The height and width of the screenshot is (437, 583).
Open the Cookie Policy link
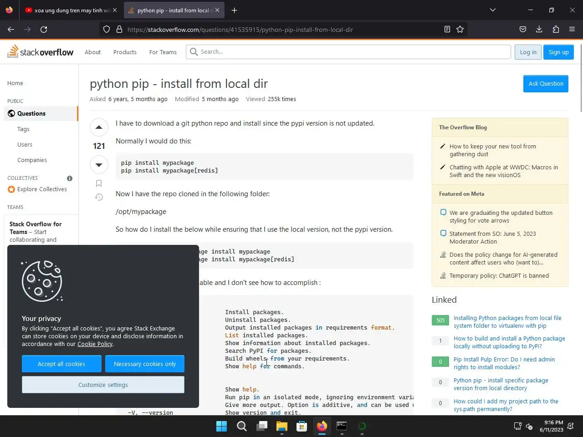pos(95,344)
